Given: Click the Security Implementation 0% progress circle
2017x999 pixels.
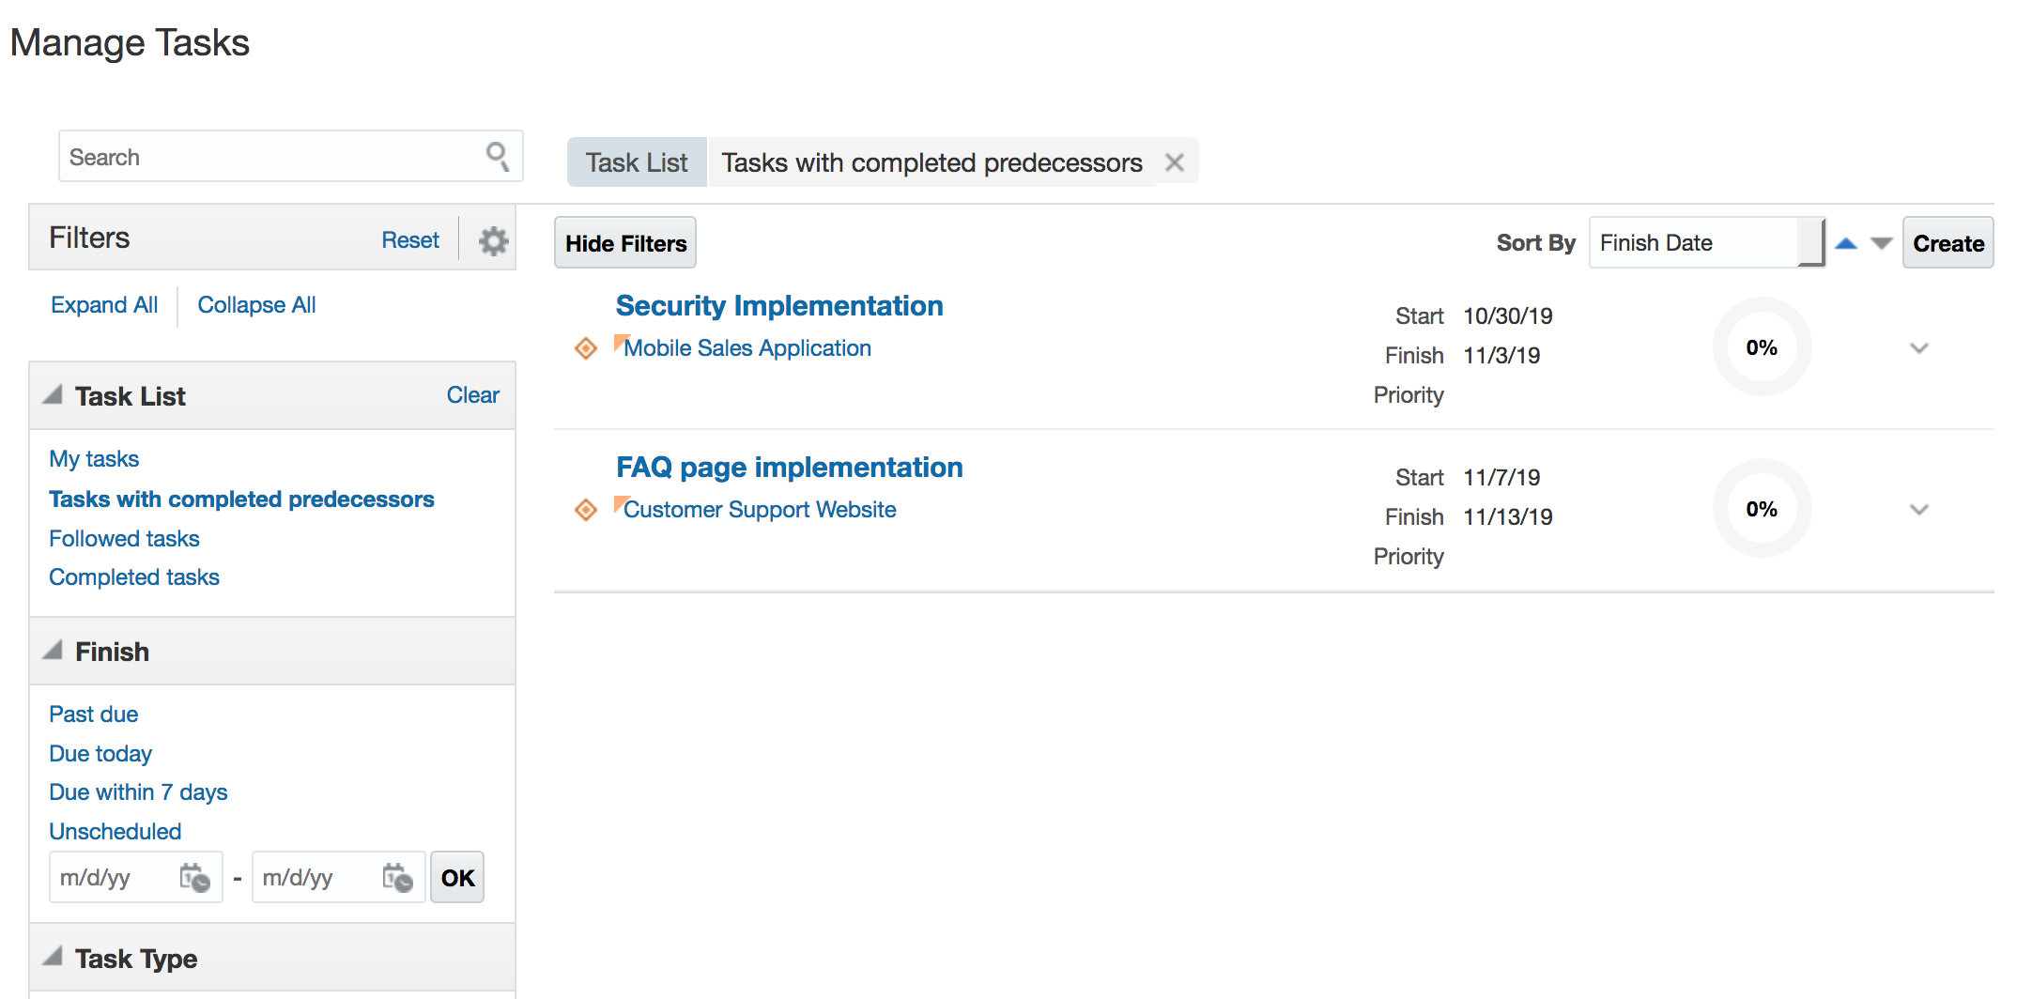Looking at the screenshot, I should point(1762,347).
